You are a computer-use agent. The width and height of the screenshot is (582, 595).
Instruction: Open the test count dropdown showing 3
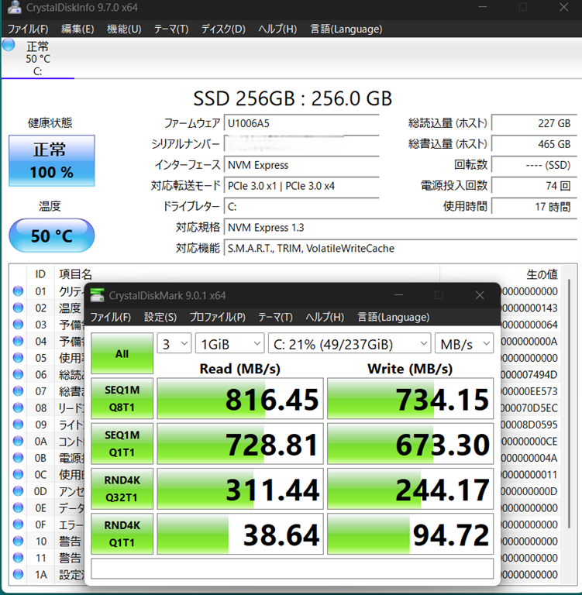[174, 344]
